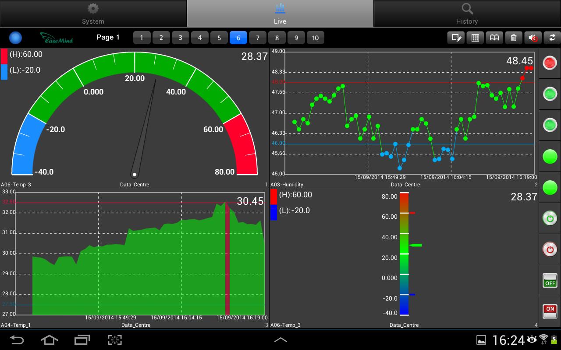Tap the recent apps button
Viewport: 561px width, 350px height.
click(82, 340)
